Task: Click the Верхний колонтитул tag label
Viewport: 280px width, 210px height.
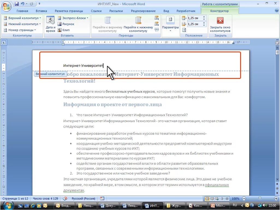Action: tap(50, 74)
